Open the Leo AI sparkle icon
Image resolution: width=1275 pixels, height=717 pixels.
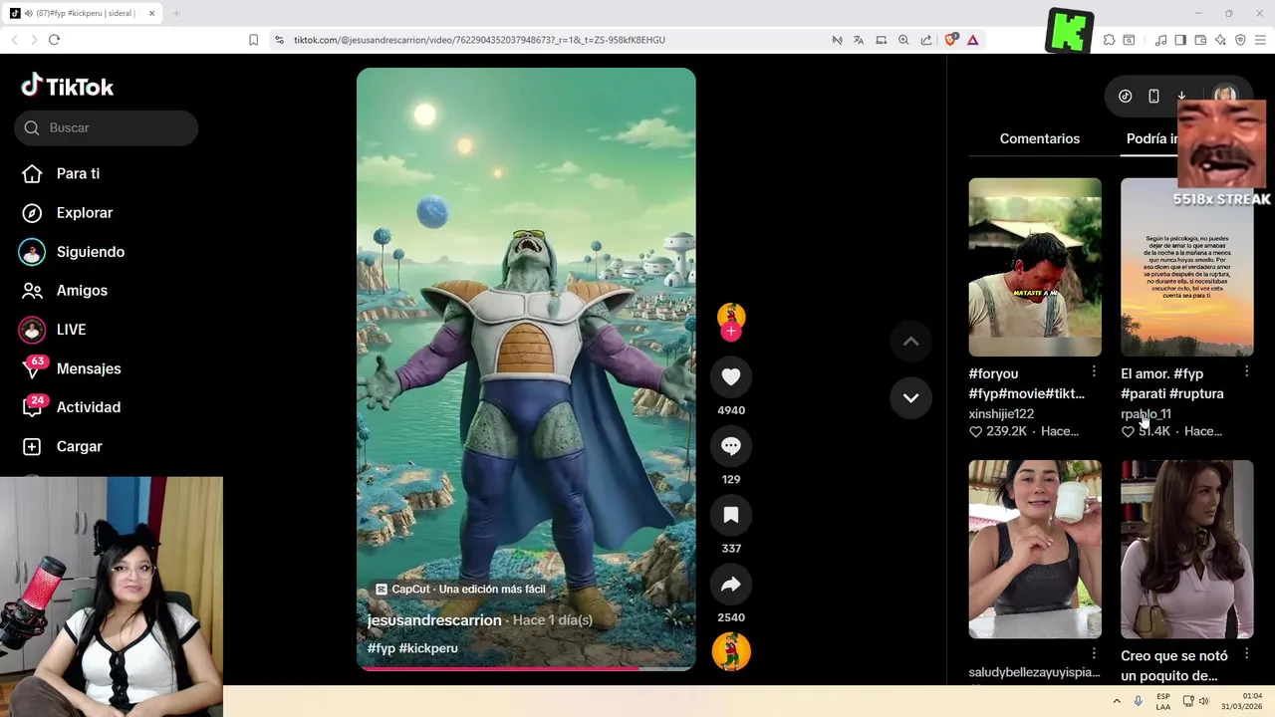pyautogui.click(x=1220, y=40)
